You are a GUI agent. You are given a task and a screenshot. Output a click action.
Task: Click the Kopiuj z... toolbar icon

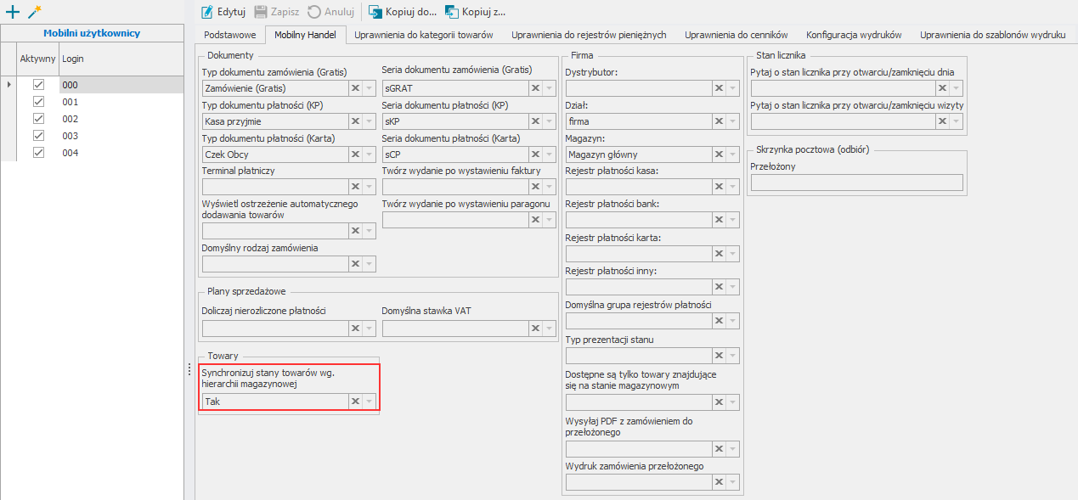tap(451, 12)
